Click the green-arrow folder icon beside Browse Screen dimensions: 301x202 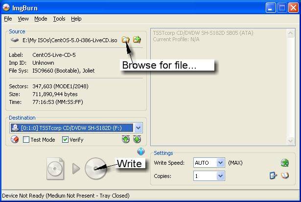[137, 40]
